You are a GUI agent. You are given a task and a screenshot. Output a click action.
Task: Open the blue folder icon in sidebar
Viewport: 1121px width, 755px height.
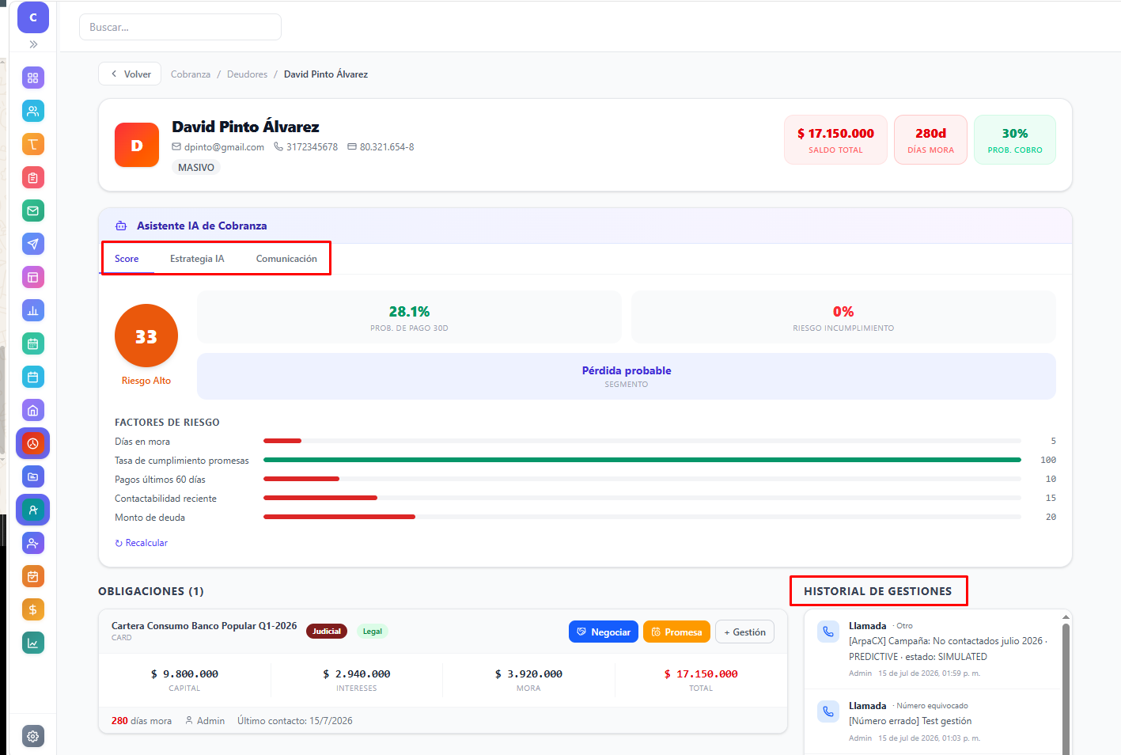pos(33,476)
